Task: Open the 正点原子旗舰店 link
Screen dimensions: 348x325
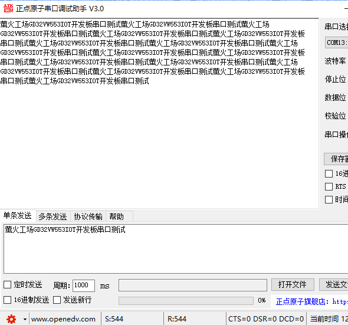Action: point(312,301)
